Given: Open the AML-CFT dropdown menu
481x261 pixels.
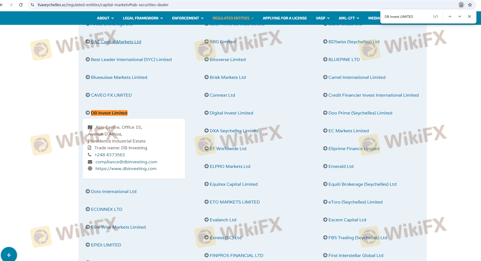Looking at the screenshot, I should [349, 18].
